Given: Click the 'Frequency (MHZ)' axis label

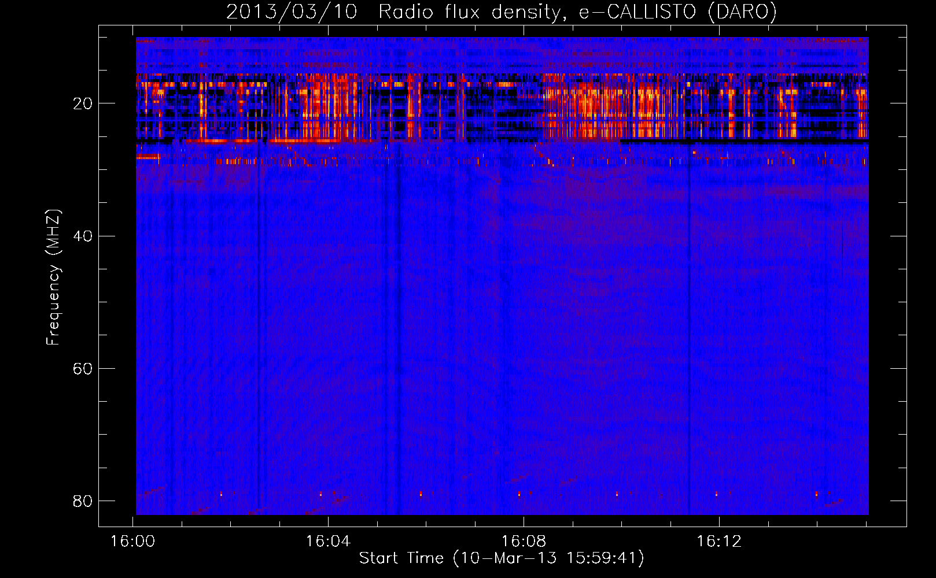Looking at the screenshot, I should point(53,277).
